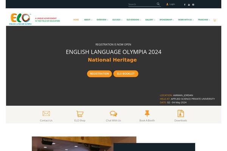Open shopping cart icon in navigation
This screenshot has height=151, width=227.
coord(215,20)
